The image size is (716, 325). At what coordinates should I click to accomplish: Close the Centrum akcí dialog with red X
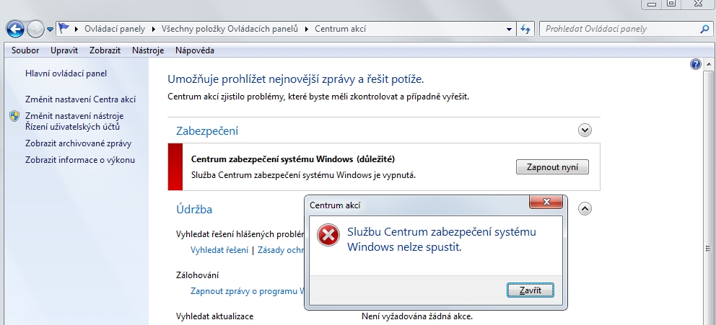pos(546,202)
